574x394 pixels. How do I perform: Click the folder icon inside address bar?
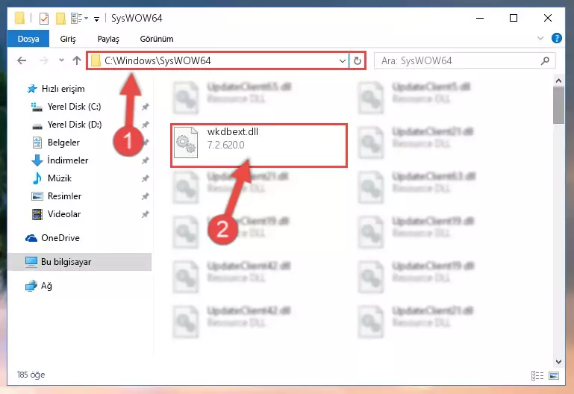click(x=96, y=60)
